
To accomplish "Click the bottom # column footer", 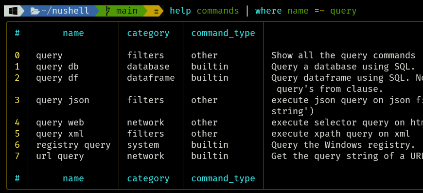I will (x=18, y=178).
